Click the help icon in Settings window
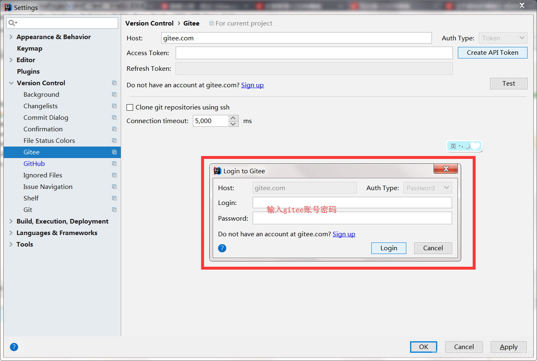This screenshot has width=537, height=361. click(x=14, y=347)
